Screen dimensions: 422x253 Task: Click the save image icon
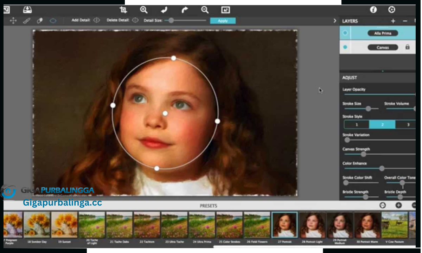(27, 10)
